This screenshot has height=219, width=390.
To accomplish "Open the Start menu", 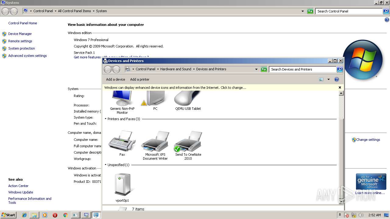I will (8, 215).
